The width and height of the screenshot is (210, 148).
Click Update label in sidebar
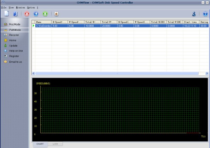point(13,46)
